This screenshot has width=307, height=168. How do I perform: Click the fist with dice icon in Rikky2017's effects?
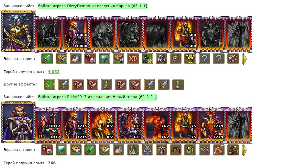pyautogui.click(x=47, y=150)
